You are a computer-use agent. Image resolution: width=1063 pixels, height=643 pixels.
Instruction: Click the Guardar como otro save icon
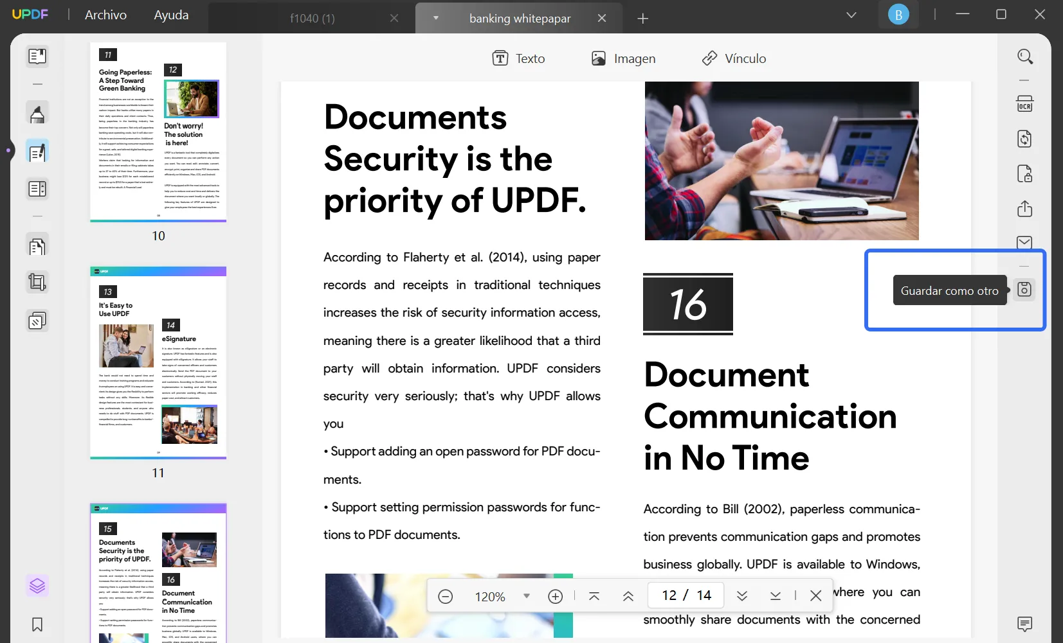pos(1024,290)
